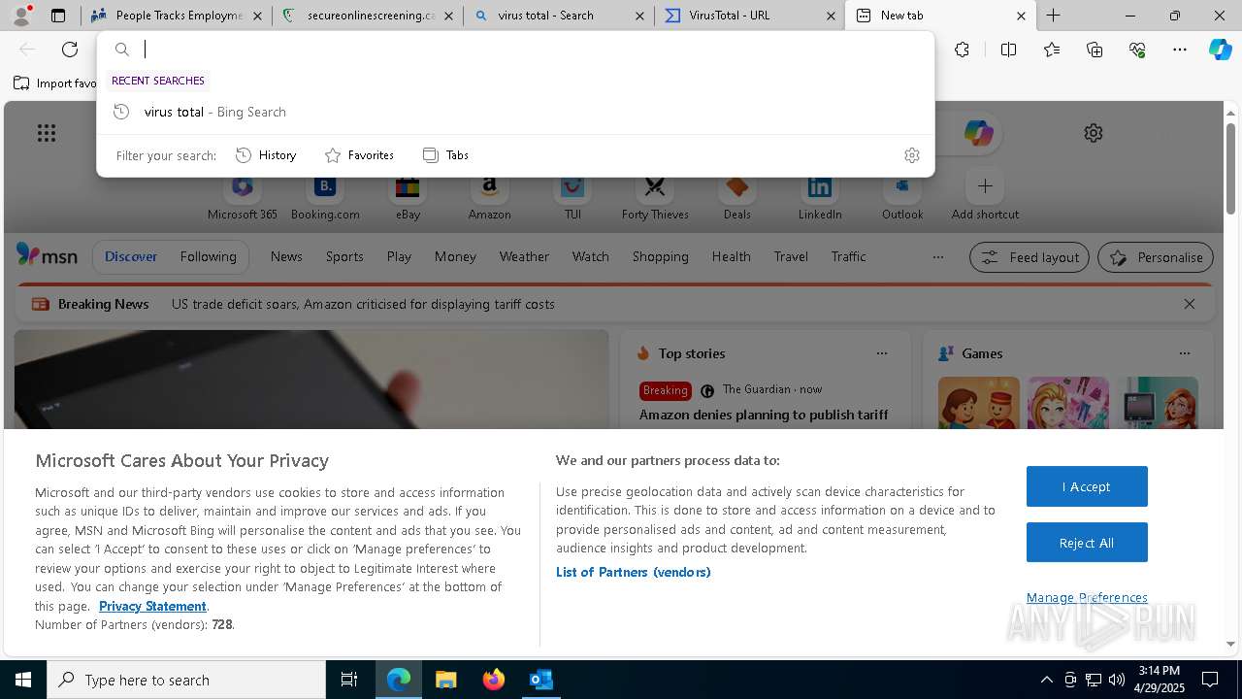Open the Shopping category
The width and height of the screenshot is (1242, 699).
click(x=660, y=256)
